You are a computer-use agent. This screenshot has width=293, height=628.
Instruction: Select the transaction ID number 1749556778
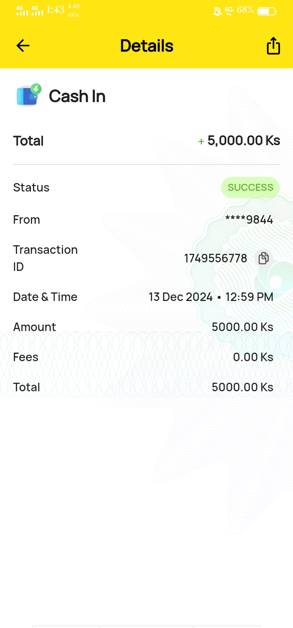tap(216, 258)
